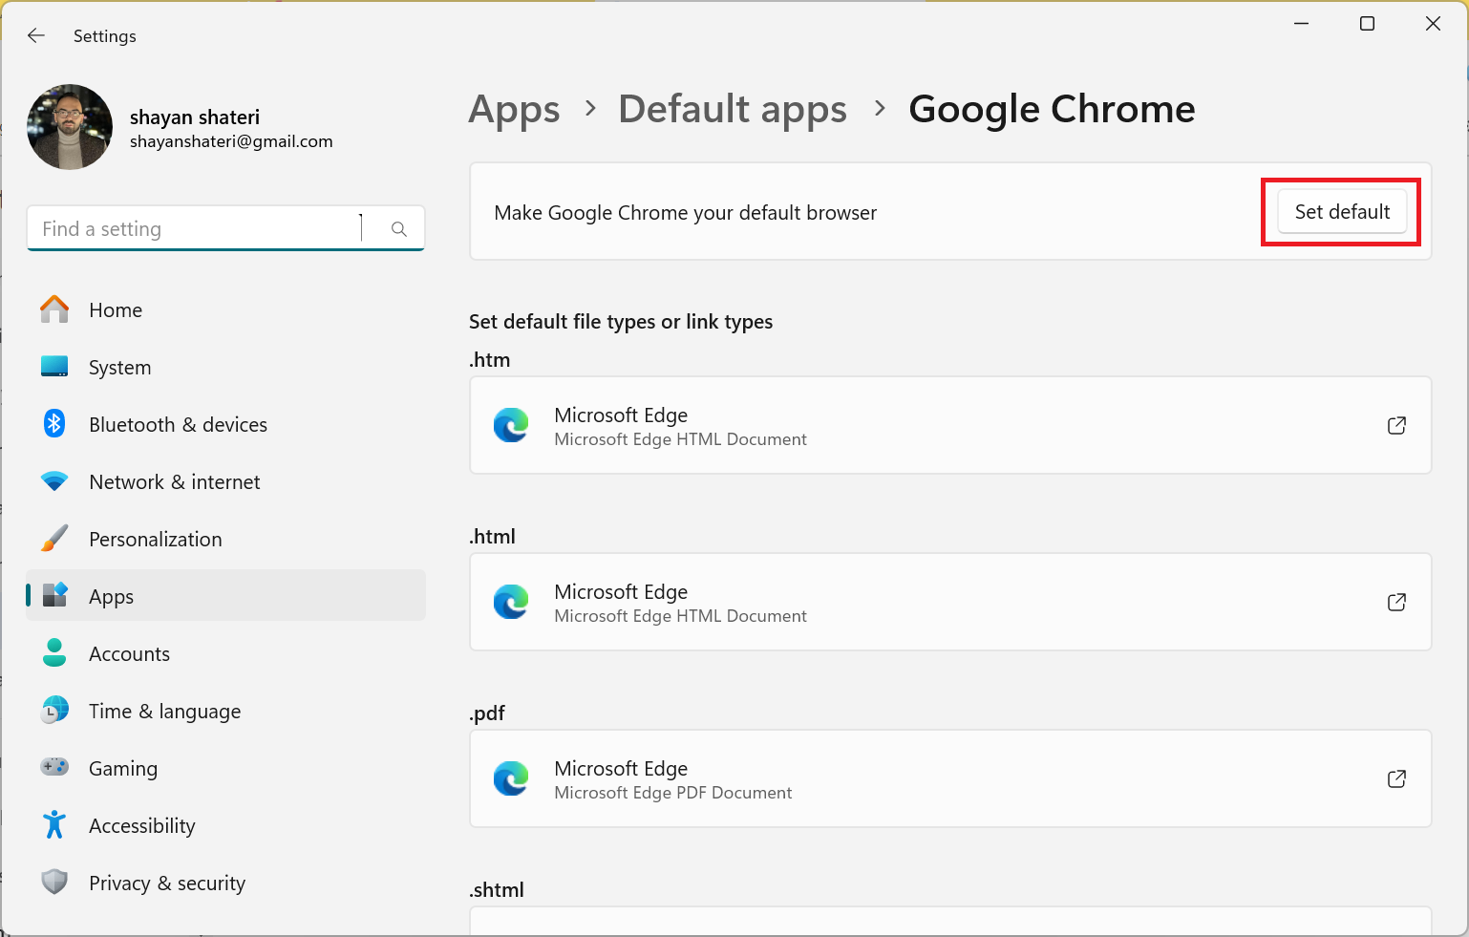Close the Settings window
Screen dimensions: 1469x937
(1433, 24)
